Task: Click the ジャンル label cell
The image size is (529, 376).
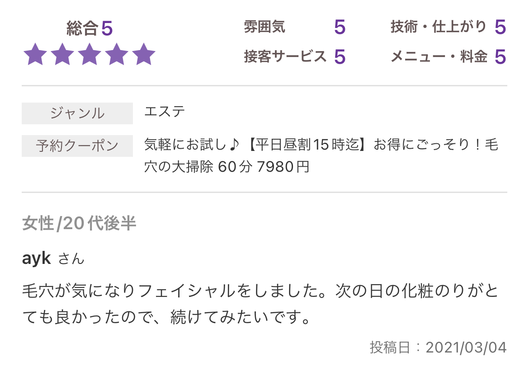Action: point(77,113)
